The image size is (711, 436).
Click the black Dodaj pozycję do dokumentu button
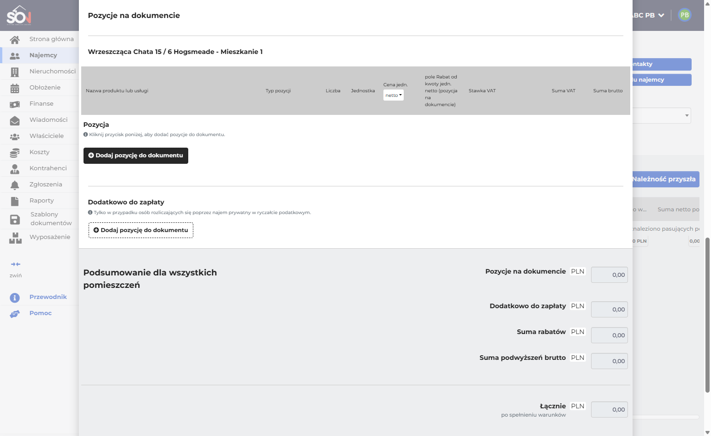point(136,155)
